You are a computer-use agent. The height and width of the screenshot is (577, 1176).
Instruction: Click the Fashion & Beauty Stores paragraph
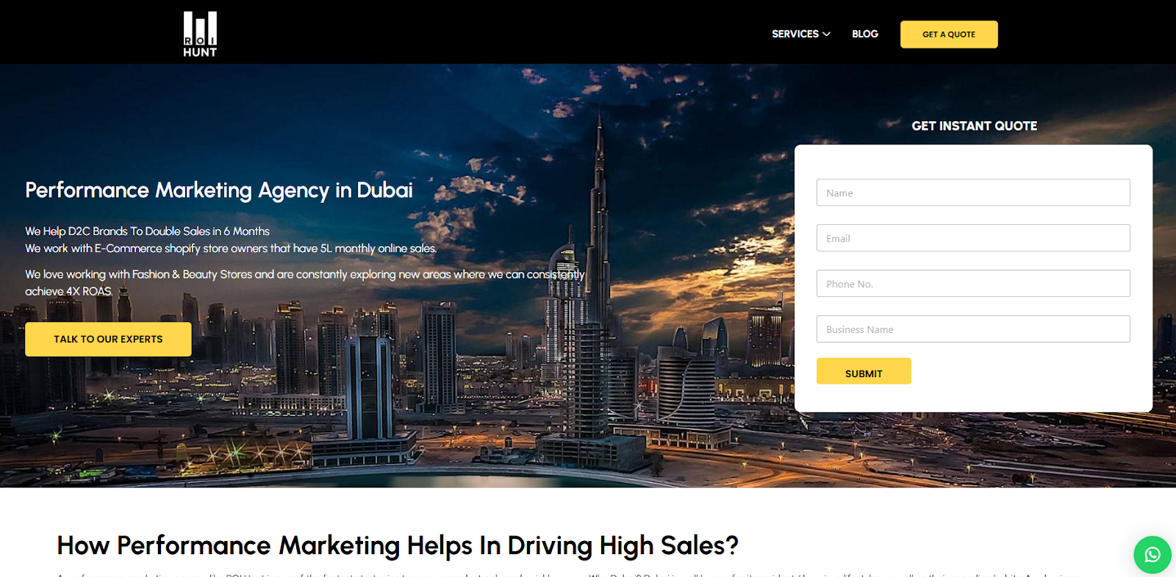click(x=305, y=282)
